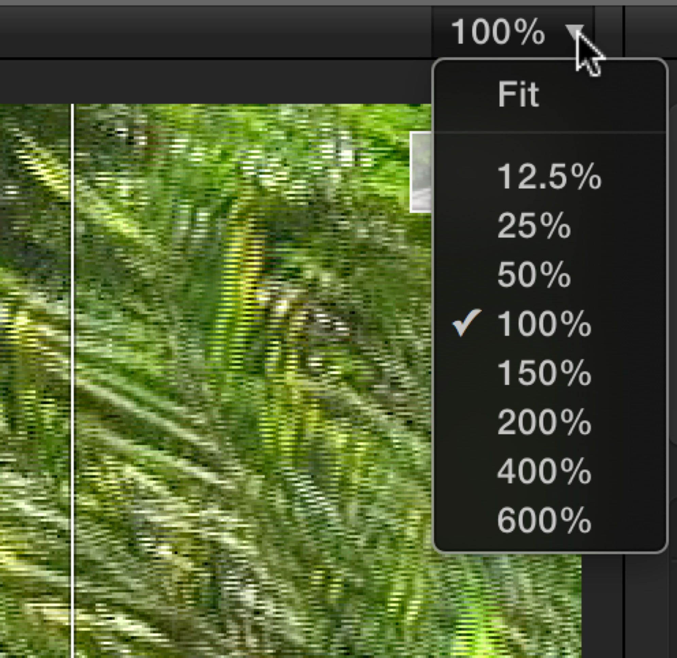
Task: Click the small gray thumbnail beside the menu
Action: click(421, 172)
